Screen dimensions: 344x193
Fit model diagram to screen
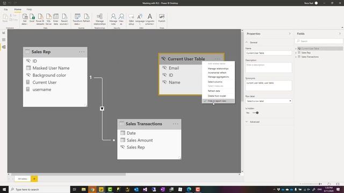tap(338, 184)
